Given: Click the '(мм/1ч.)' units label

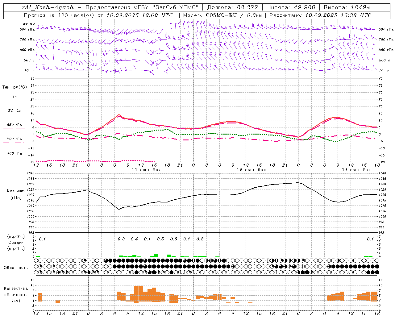Looking at the screenshot, I should (16, 248).
